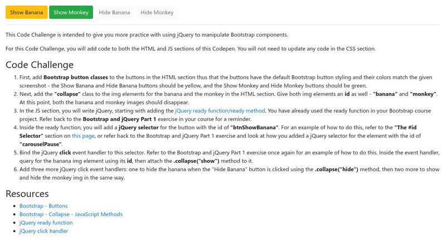Open the "jQuery ready function/ready method" link

point(220,111)
